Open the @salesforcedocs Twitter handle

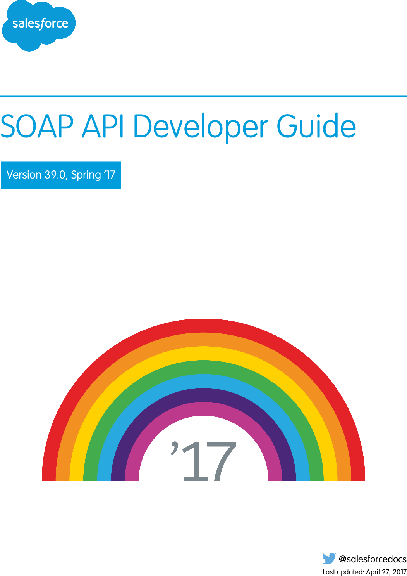(x=373, y=559)
